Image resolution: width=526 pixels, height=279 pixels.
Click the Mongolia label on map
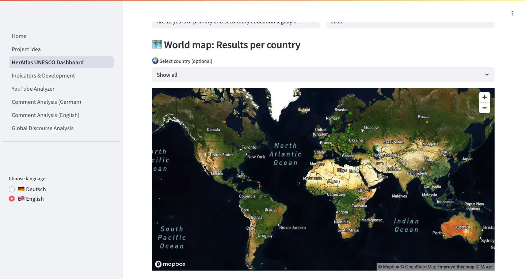pos(430,144)
